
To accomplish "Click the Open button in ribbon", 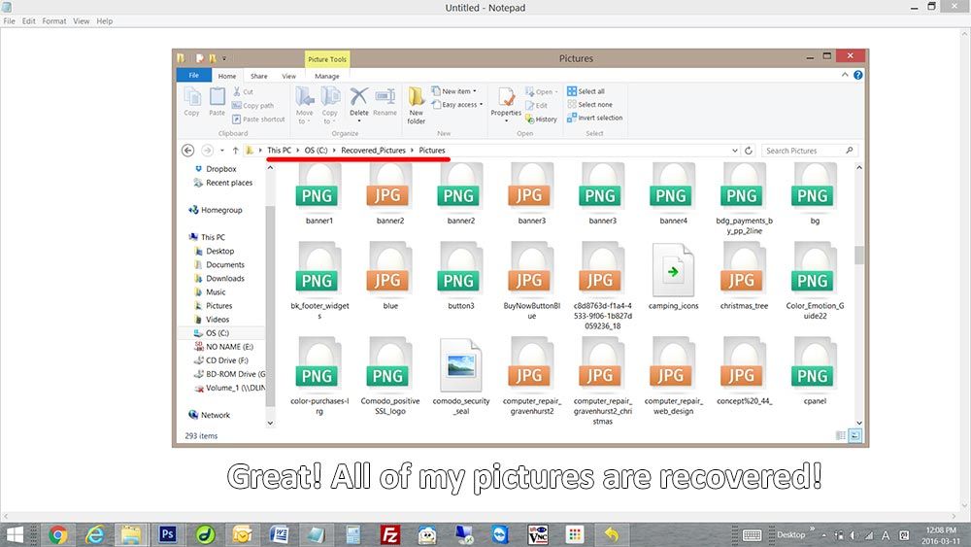I will point(541,91).
